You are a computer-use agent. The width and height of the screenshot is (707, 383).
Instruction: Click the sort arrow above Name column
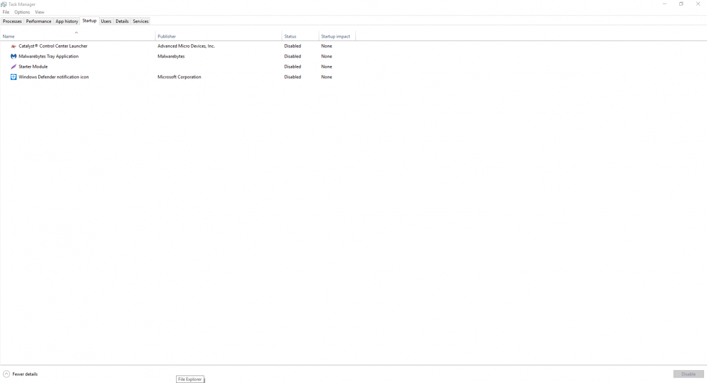[x=77, y=32]
